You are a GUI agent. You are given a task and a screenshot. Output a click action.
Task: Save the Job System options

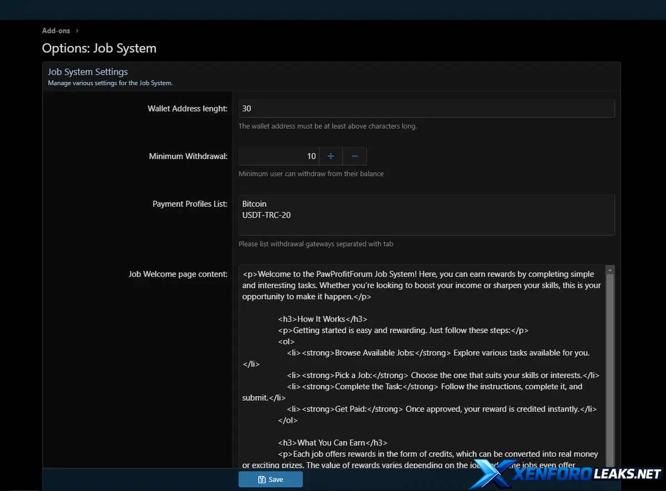coord(270,479)
